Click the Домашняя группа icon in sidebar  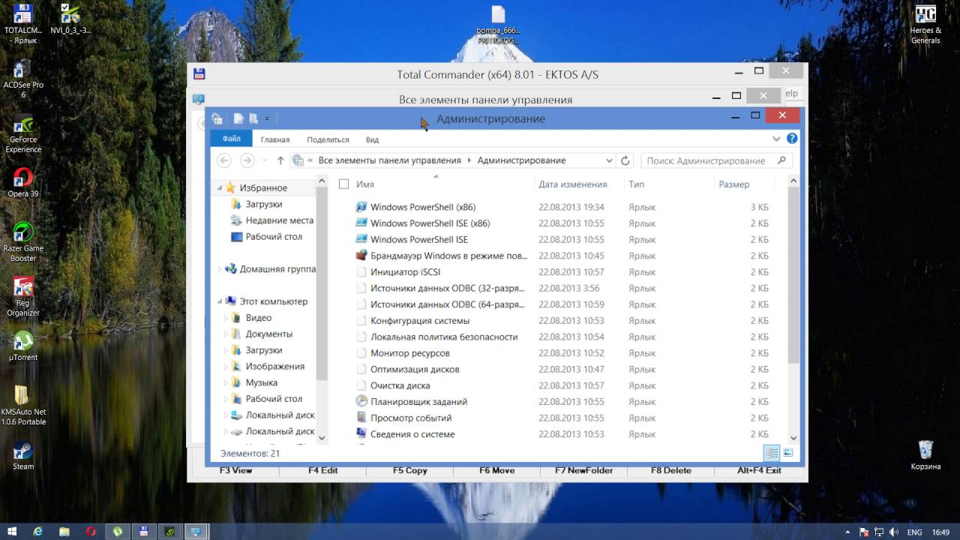[231, 268]
